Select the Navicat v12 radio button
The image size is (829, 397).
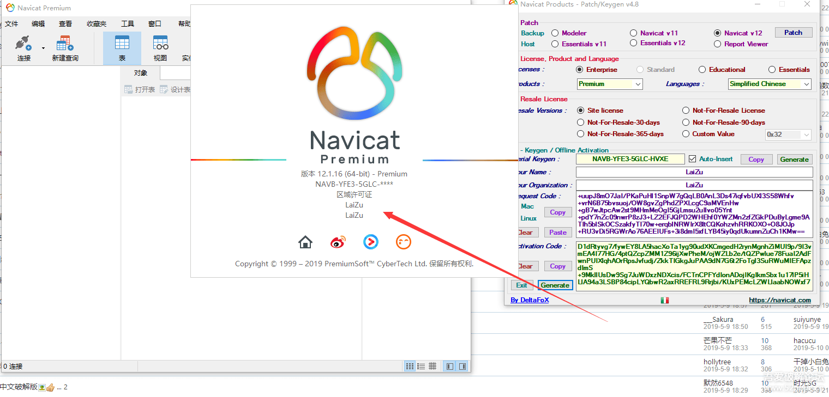coord(718,33)
